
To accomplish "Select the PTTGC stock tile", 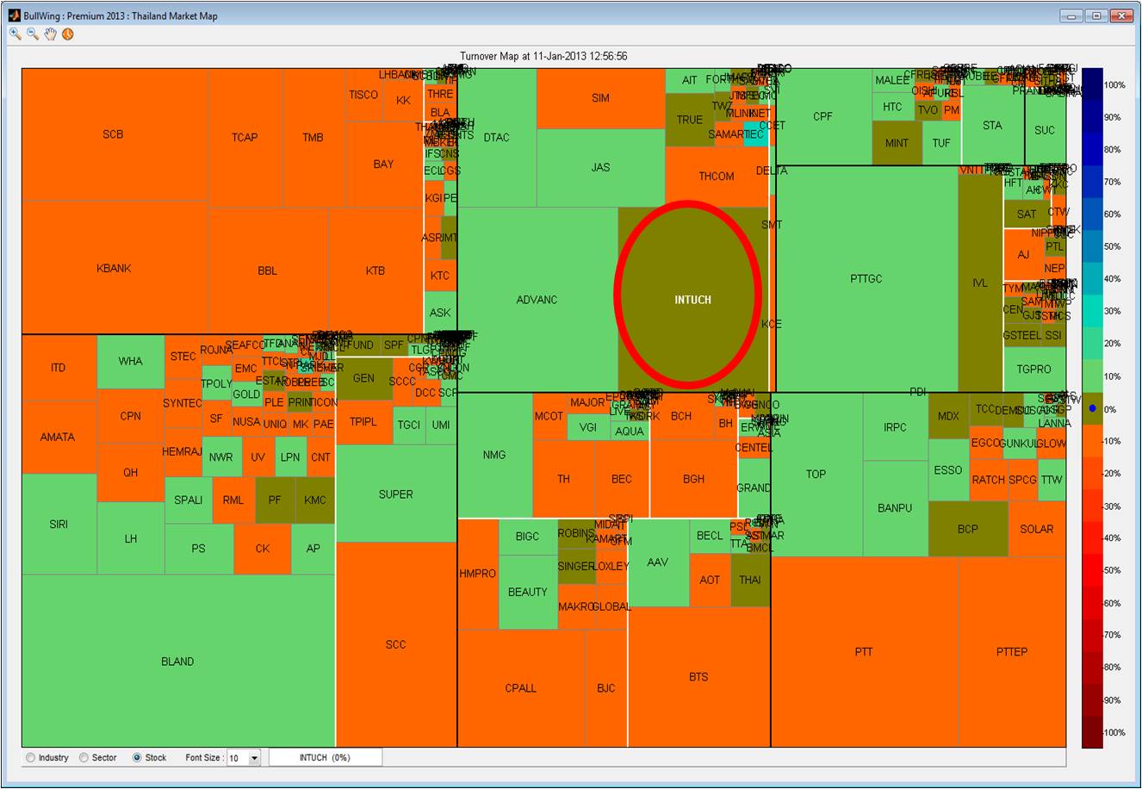I will coord(866,278).
